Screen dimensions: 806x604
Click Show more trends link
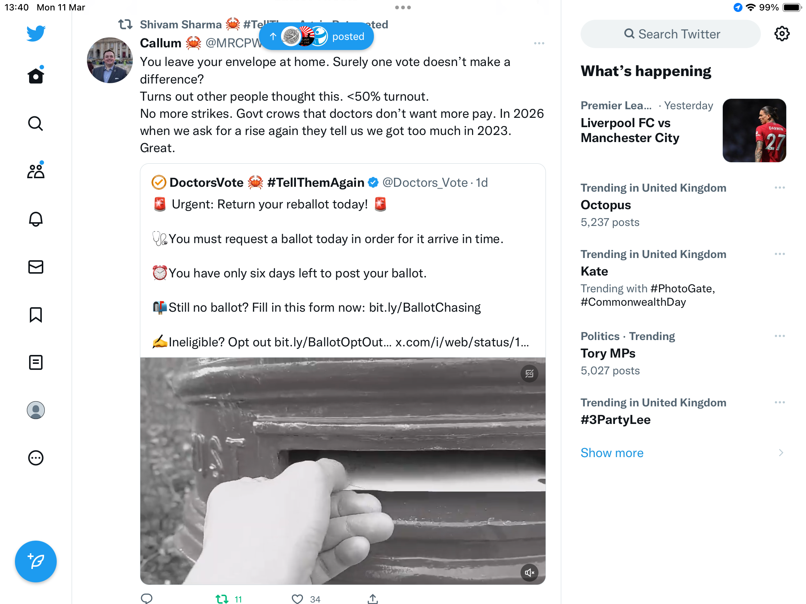(x=612, y=453)
